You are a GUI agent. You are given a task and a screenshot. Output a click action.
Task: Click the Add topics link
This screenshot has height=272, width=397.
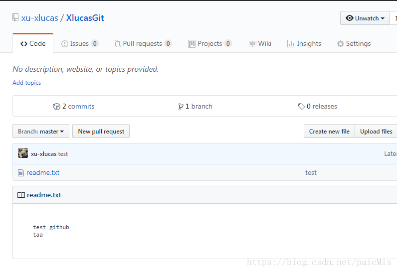pos(26,83)
